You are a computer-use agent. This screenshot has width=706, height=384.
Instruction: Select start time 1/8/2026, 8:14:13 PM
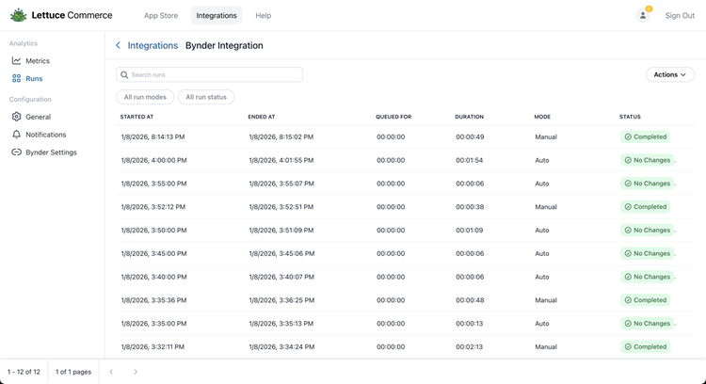coord(152,136)
